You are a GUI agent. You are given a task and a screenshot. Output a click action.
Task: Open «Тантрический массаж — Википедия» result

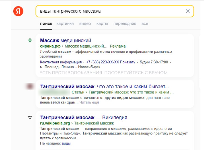[x=84, y=117]
